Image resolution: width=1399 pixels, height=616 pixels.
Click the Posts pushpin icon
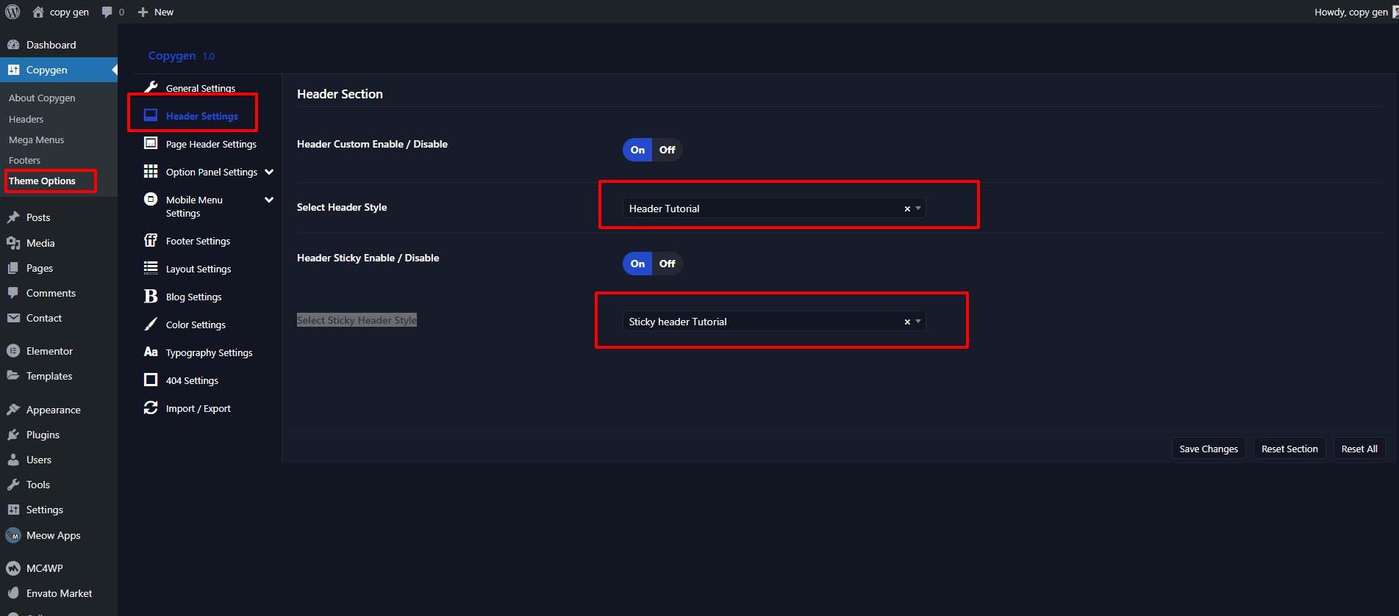click(x=13, y=217)
